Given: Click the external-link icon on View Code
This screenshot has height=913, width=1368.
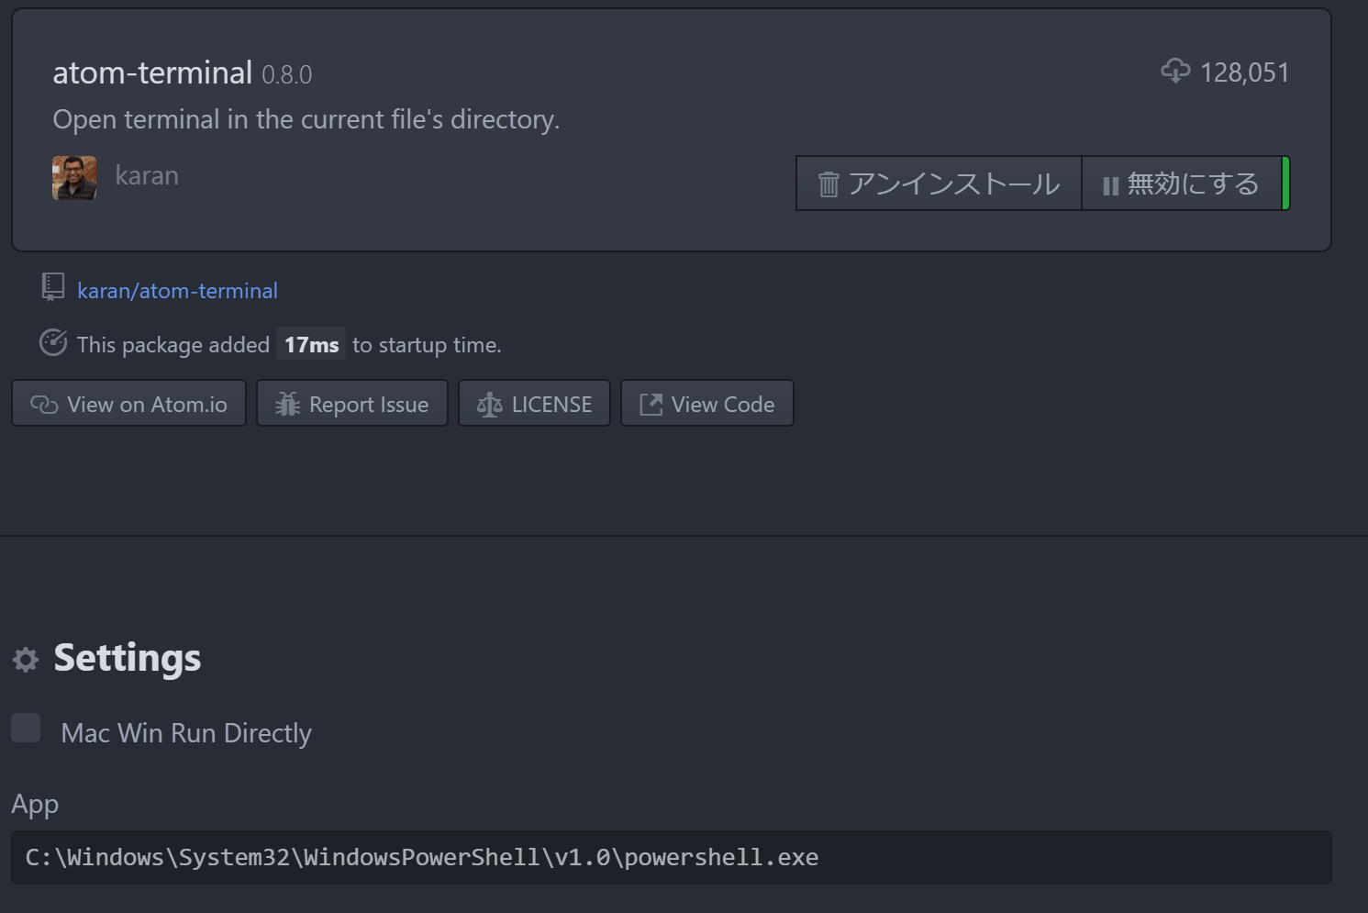Looking at the screenshot, I should (651, 404).
